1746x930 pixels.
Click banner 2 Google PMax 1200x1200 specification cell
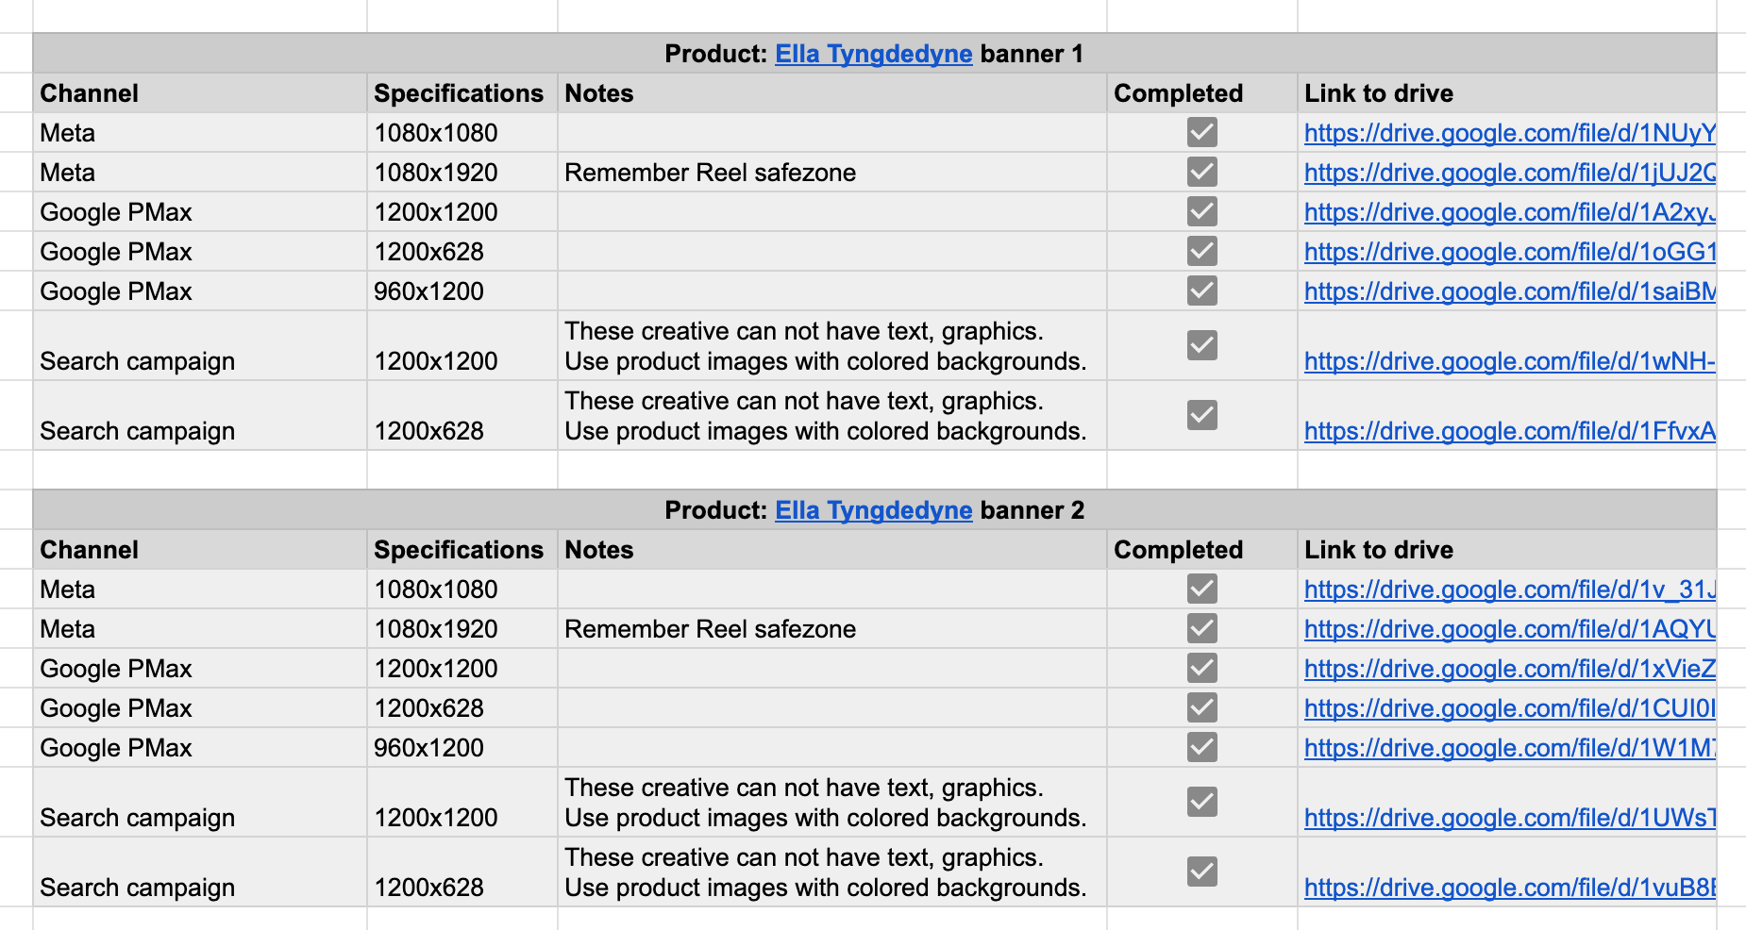click(x=462, y=669)
